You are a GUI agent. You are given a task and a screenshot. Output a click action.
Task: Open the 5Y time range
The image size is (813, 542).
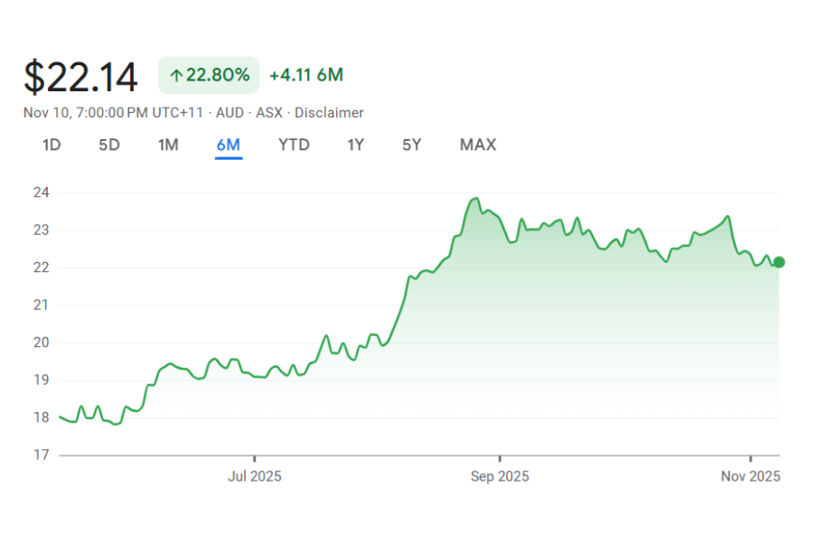[412, 145]
